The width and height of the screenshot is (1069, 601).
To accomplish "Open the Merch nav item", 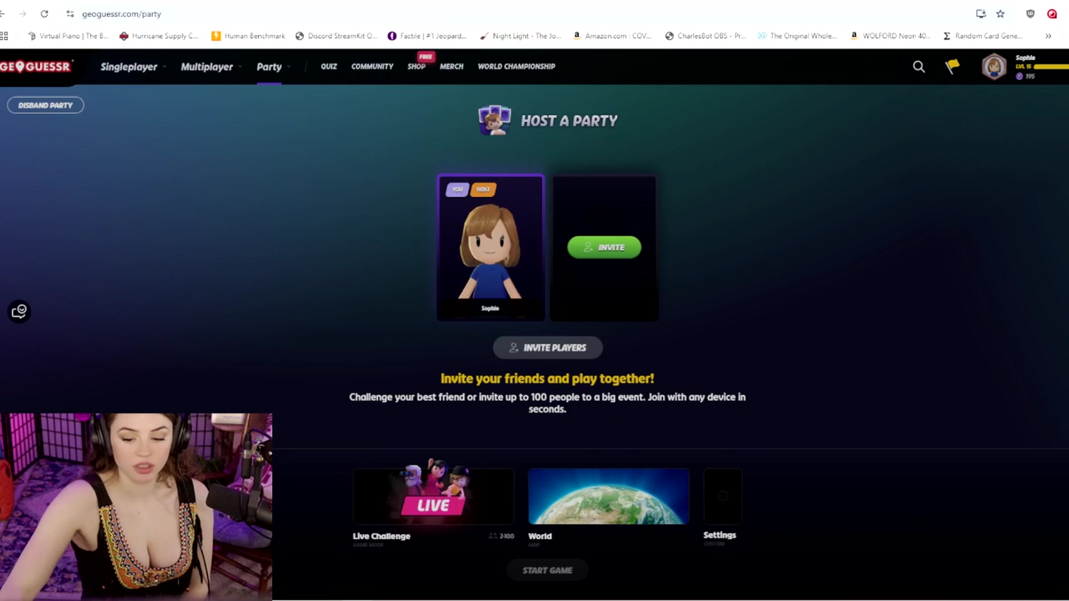I will pos(452,66).
